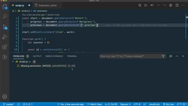The image size is (188, 106).
Task: Click JavaScript language mode selector
Action: pos(154,104)
